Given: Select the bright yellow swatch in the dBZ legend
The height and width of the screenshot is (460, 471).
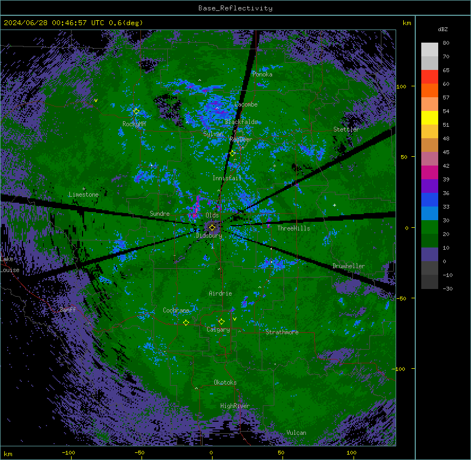Looking at the screenshot, I should [x=429, y=117].
